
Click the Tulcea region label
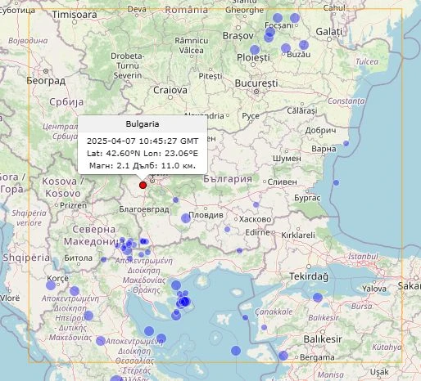[x=367, y=62]
